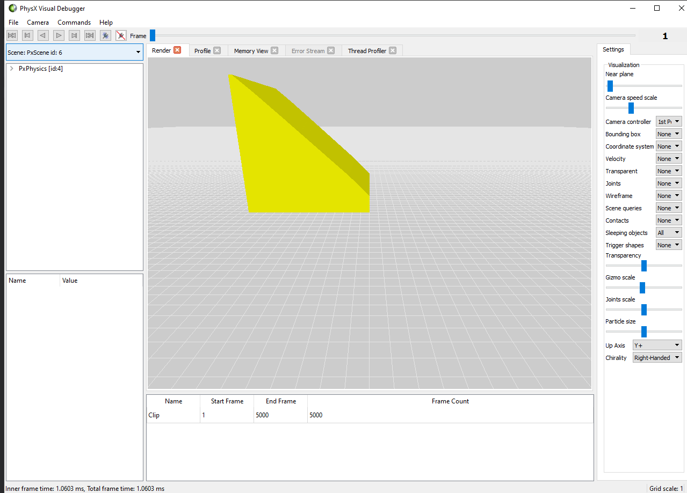Jump to the last frame of the clip
The image size is (687, 493).
pos(90,35)
